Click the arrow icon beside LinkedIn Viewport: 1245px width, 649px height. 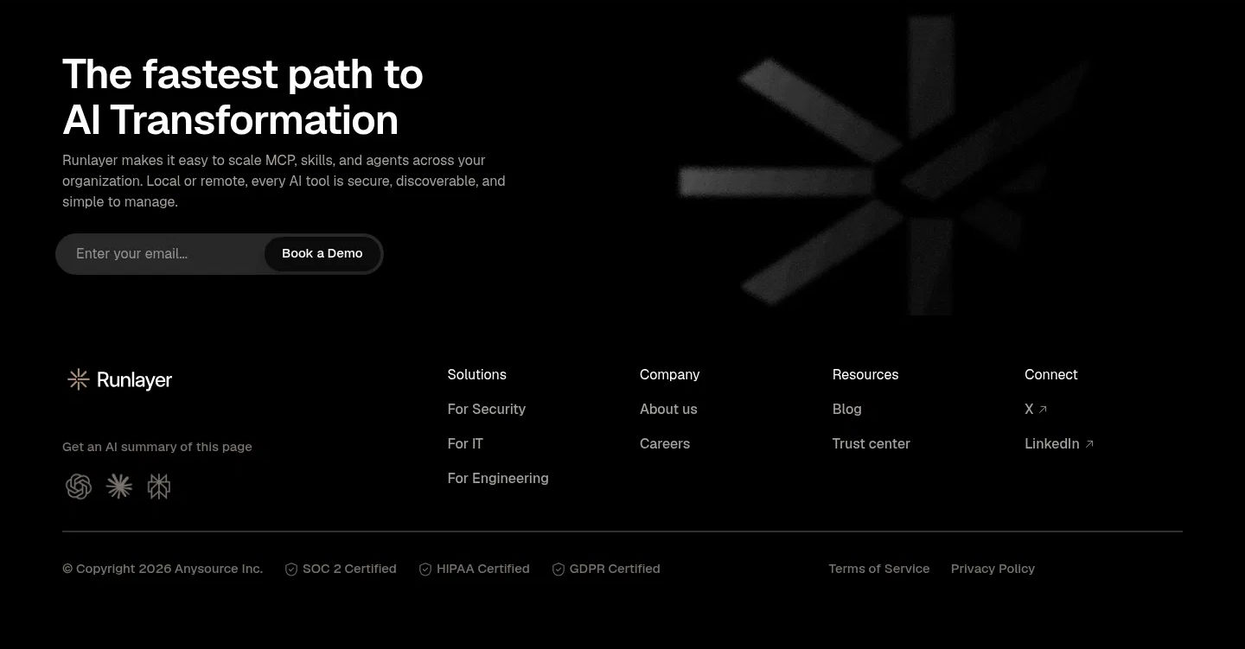click(1089, 444)
